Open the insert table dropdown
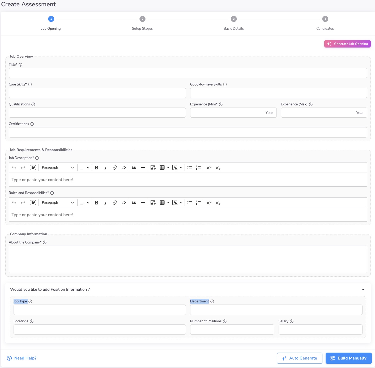Screen dimensions: 375x368 tap(164, 168)
